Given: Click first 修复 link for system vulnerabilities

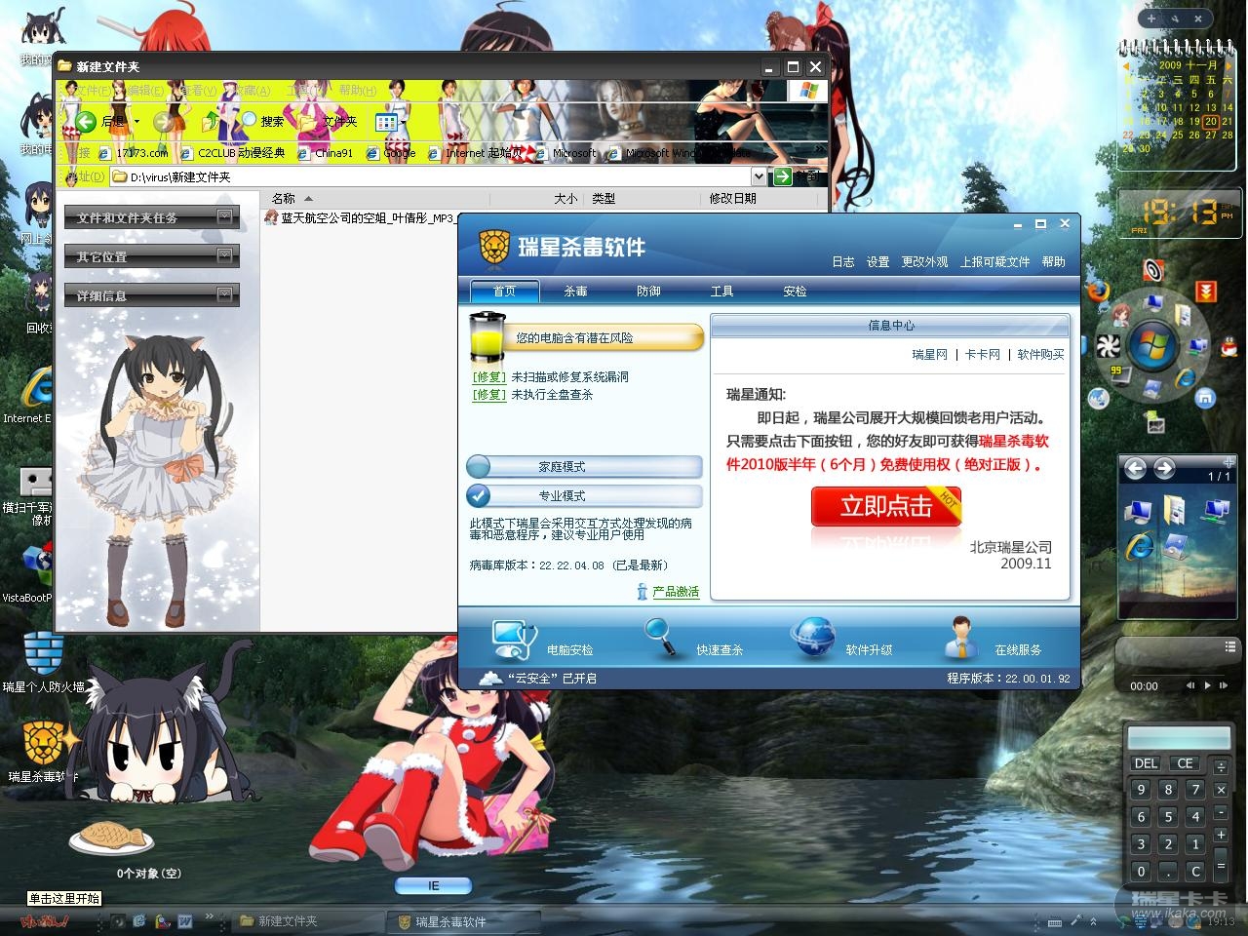Looking at the screenshot, I should click(489, 376).
